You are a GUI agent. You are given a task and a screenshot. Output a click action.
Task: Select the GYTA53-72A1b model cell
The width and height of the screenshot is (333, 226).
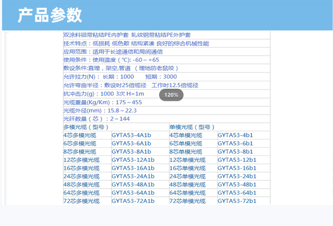click(x=133, y=201)
